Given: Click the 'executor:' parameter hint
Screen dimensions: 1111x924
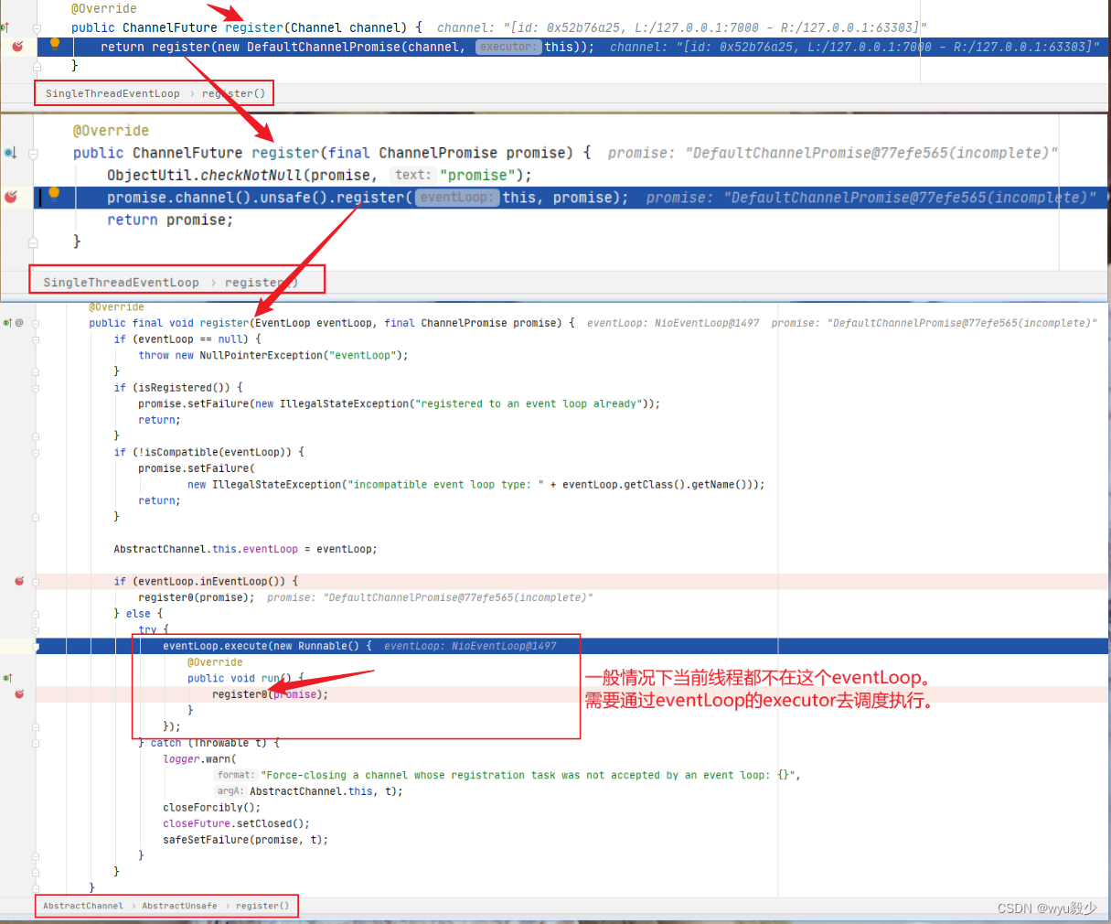Looking at the screenshot, I should 508,47.
